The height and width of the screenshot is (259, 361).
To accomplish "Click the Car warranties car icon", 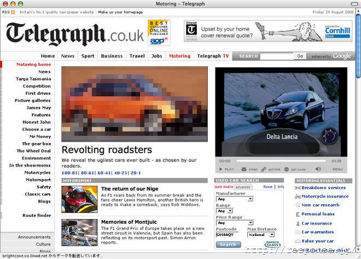I will coord(298,232).
